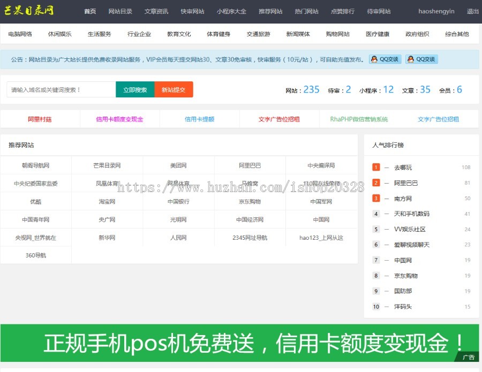The height and width of the screenshot is (372, 482).
Task: Open 2345网址导航 in recommended sites
Action: 250,238
